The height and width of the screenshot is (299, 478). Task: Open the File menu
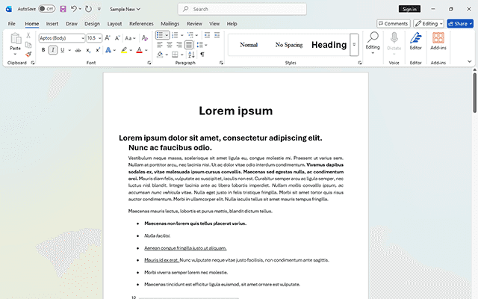point(12,23)
